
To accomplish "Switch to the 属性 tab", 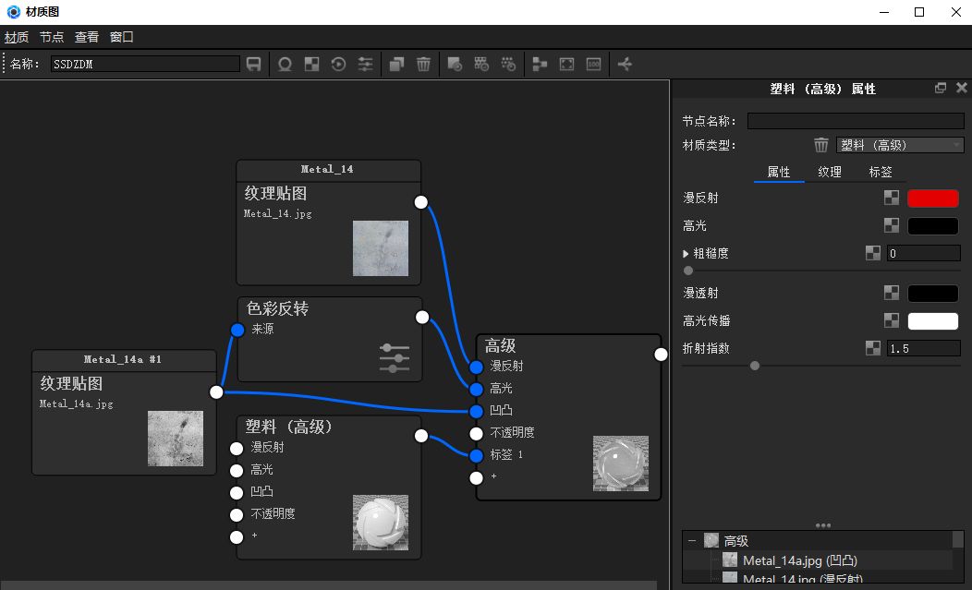I will pyautogui.click(x=779, y=172).
